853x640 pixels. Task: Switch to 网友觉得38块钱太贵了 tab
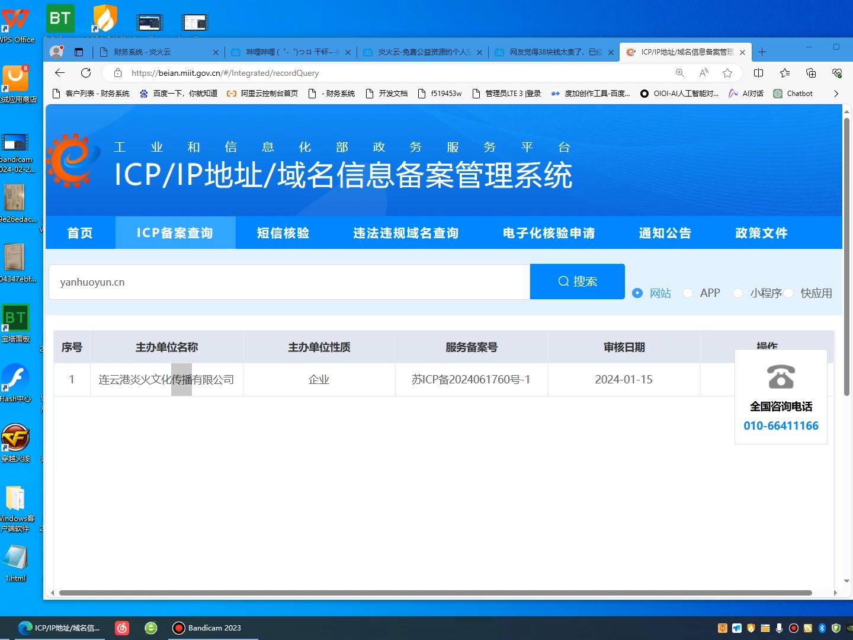tap(553, 52)
